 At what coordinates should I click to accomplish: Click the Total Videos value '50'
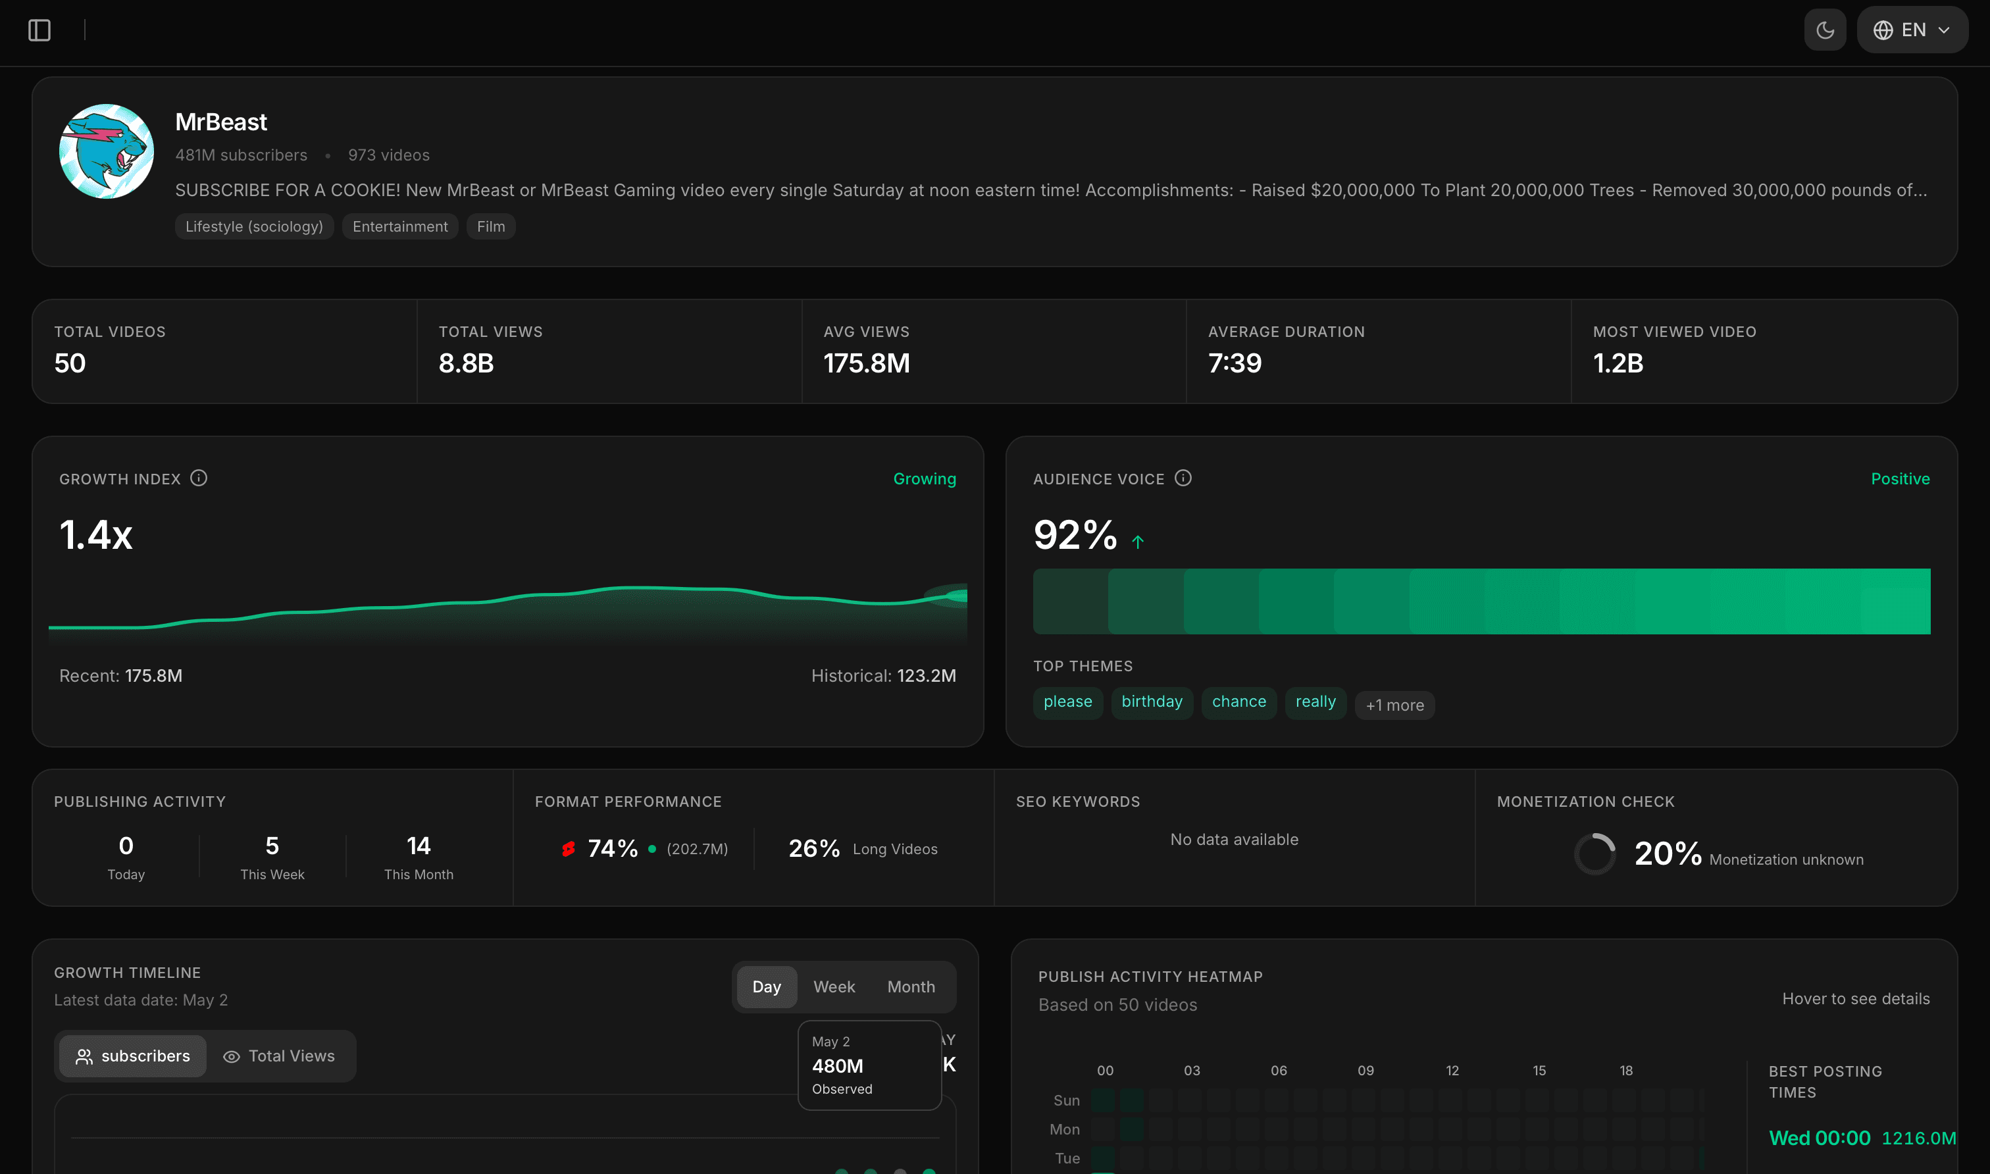[x=70, y=363]
